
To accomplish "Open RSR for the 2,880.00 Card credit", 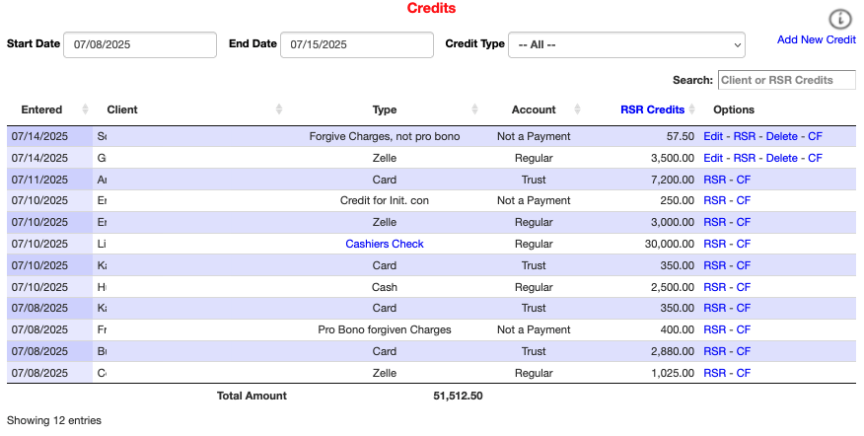I will (715, 351).
